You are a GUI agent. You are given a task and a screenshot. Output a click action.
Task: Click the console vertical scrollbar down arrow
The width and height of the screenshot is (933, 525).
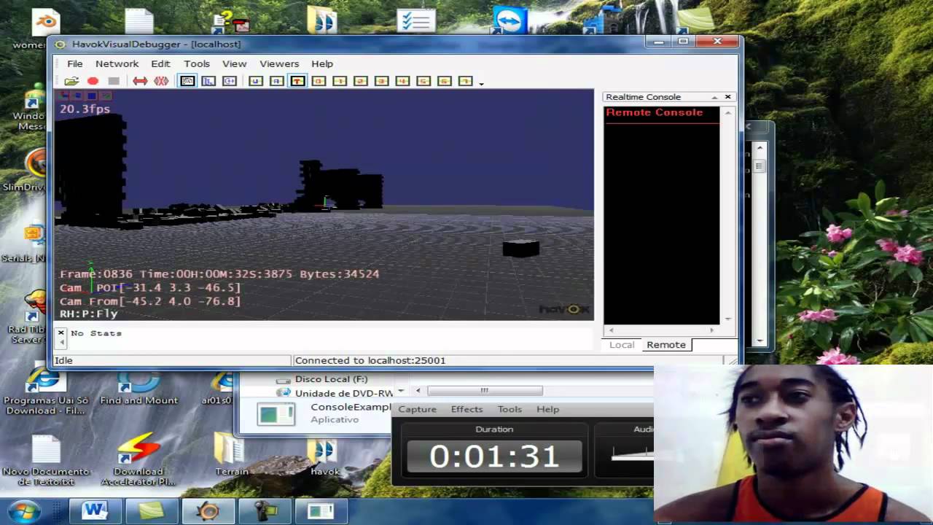point(727,319)
